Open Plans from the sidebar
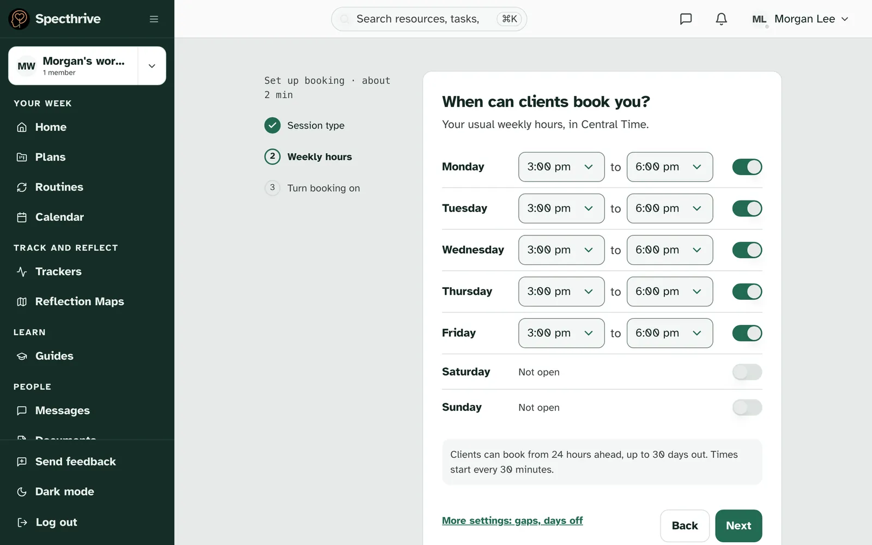872x545 pixels. [87, 157]
